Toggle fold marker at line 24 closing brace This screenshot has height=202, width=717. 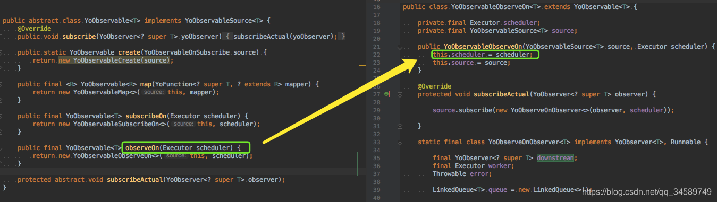399,71
